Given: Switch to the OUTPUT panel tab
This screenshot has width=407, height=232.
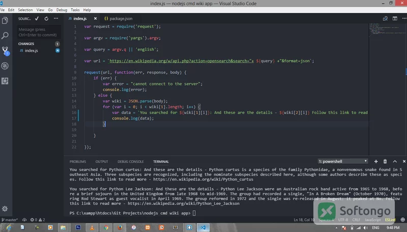Looking at the screenshot, I should pos(101,161).
